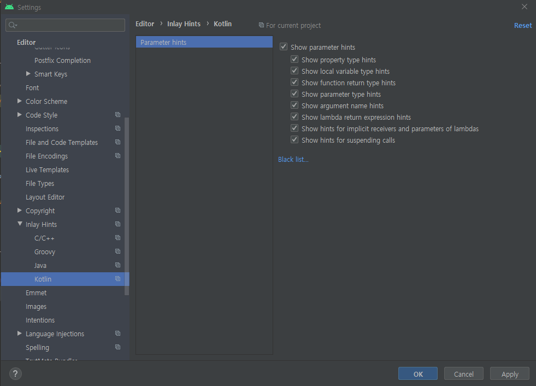Click Inlay Hints in the breadcrumb

point(184,24)
